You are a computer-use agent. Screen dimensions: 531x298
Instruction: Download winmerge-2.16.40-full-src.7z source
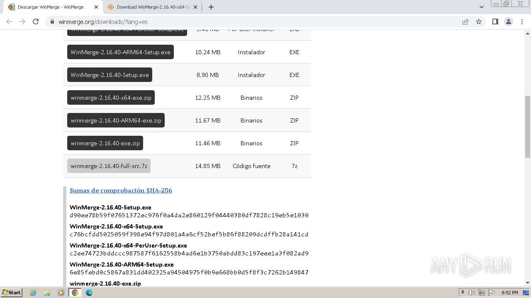109,166
